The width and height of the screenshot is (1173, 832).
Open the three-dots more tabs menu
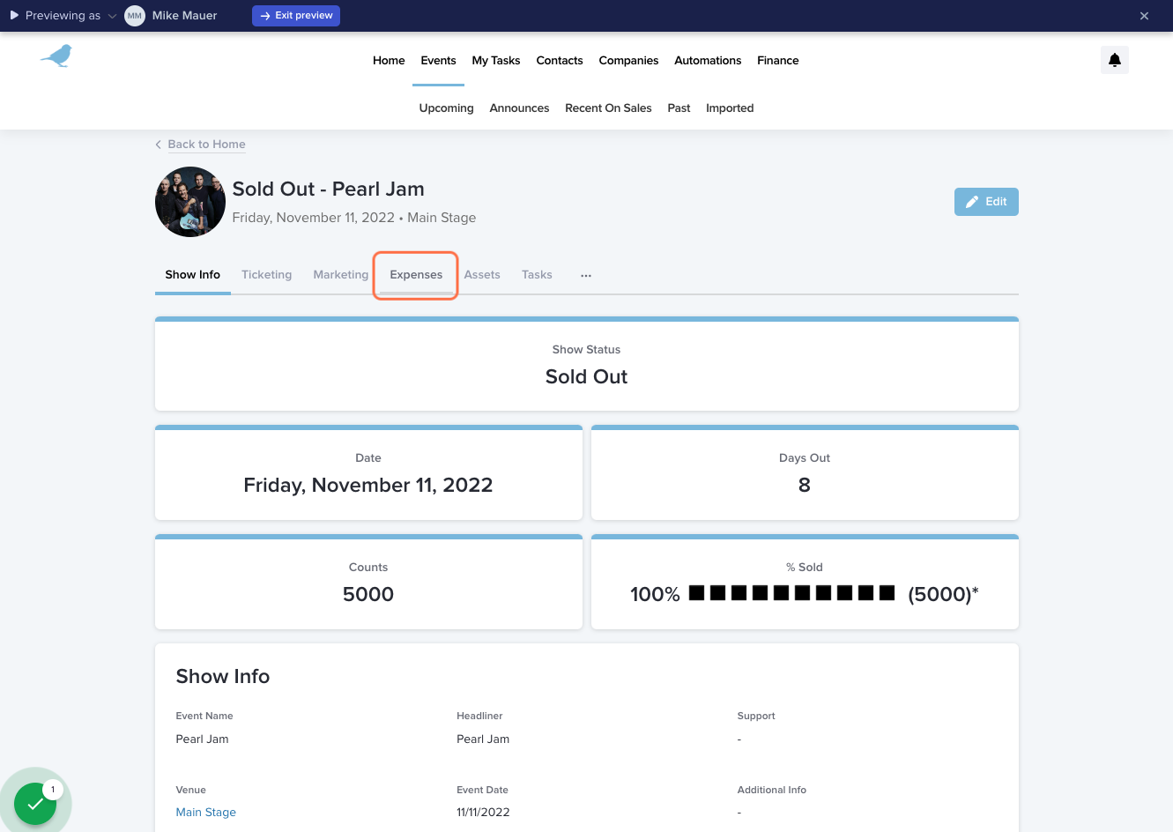586,275
